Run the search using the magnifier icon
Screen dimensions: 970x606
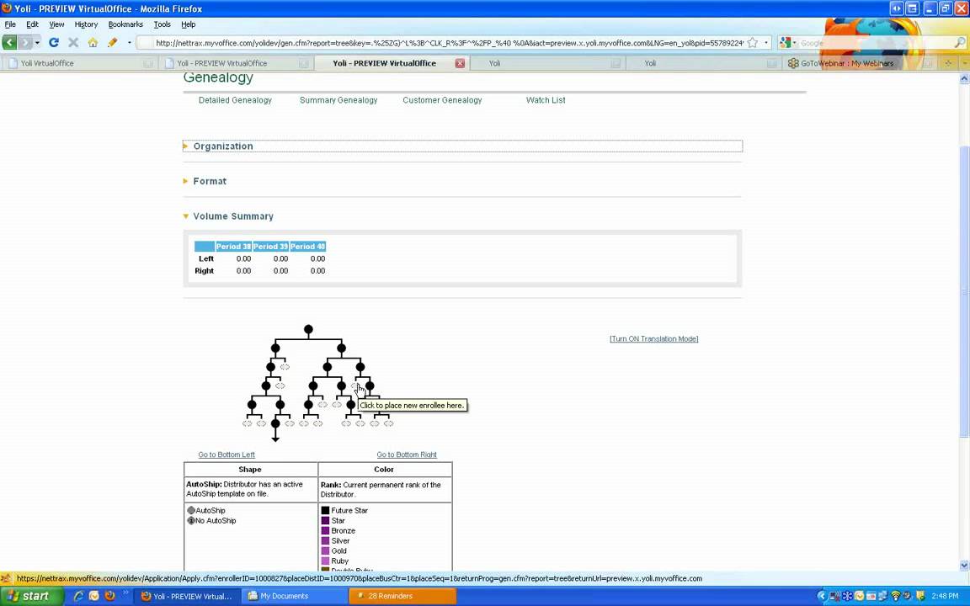point(960,43)
